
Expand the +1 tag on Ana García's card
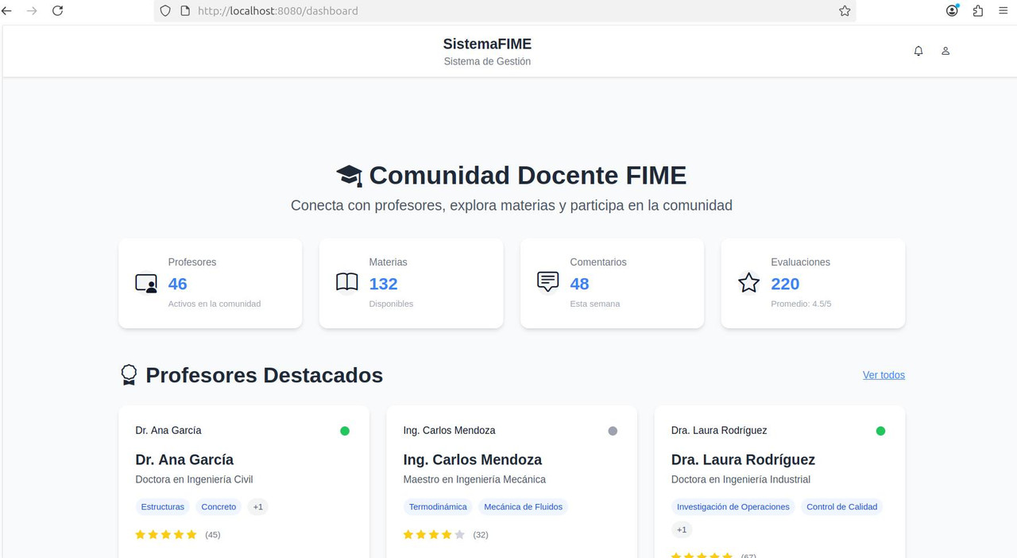tap(257, 507)
